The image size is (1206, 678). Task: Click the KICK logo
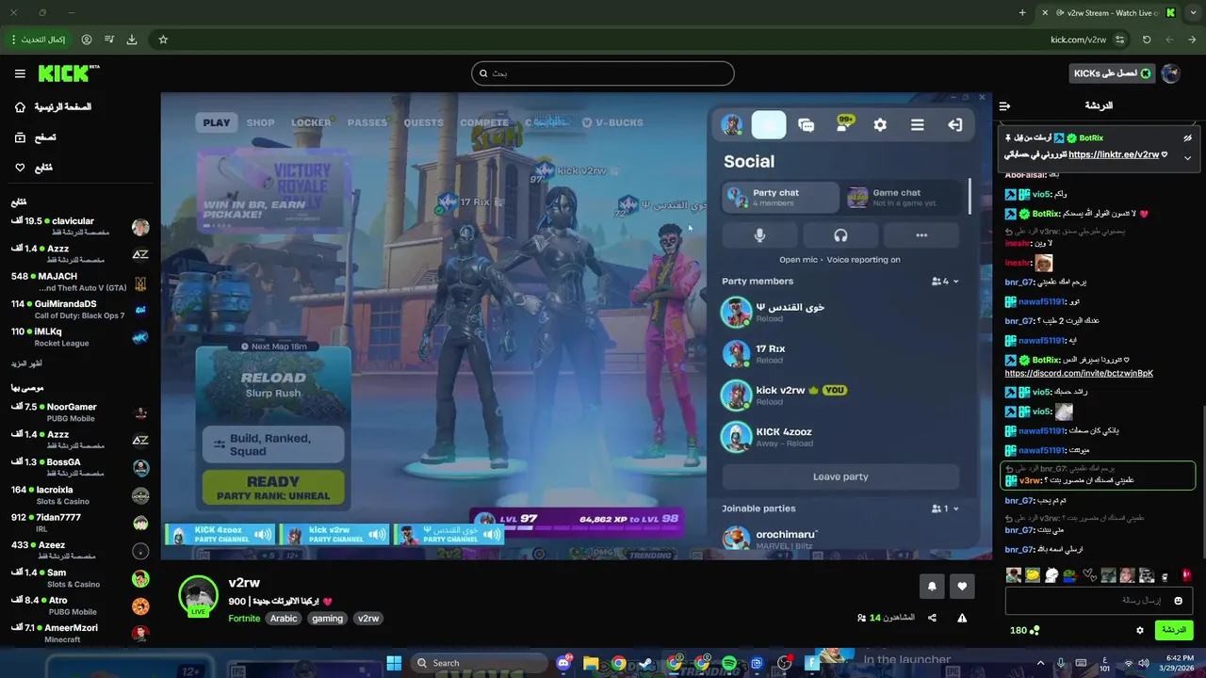[x=69, y=73]
